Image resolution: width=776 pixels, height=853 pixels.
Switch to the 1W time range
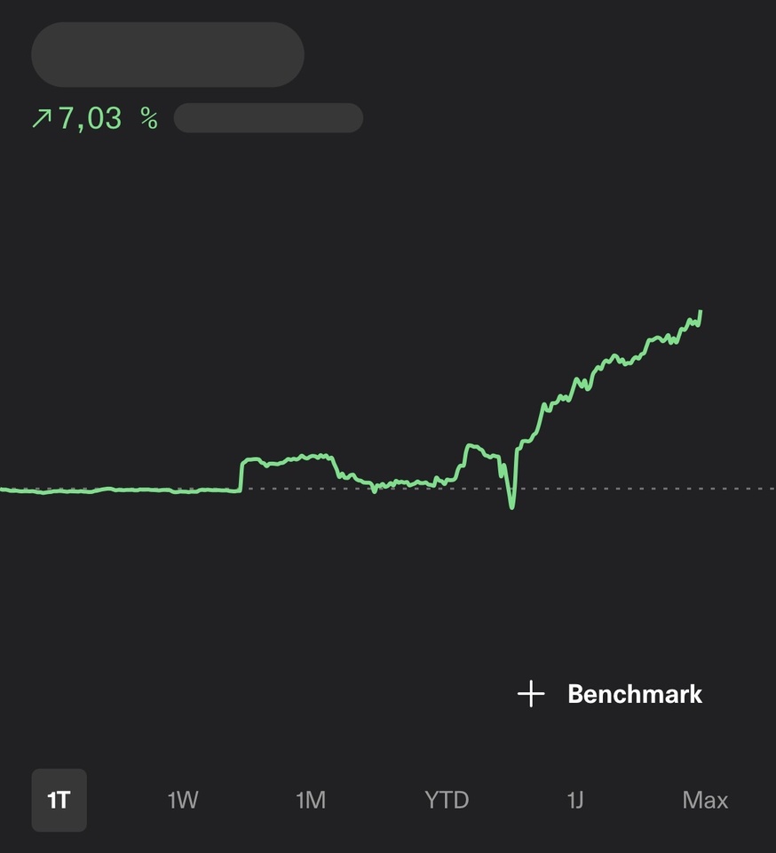tap(183, 800)
